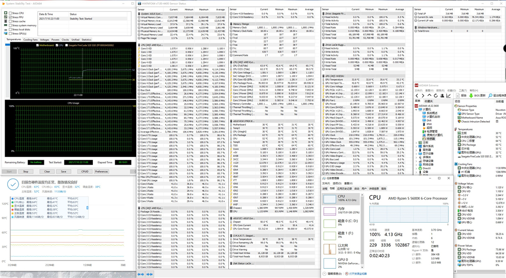Open 工具 menu in AIDA64 Extreme
506x278 pixels.
pyautogui.click(x=463, y=91)
